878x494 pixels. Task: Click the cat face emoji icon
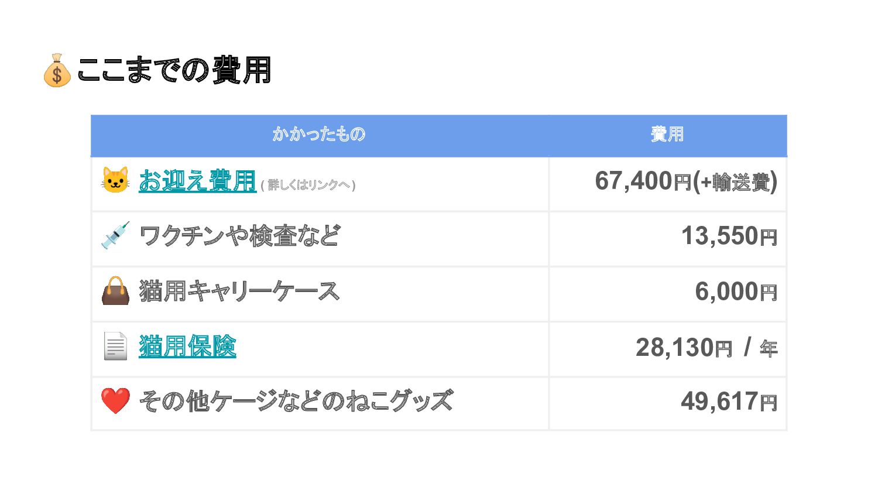click(x=115, y=180)
